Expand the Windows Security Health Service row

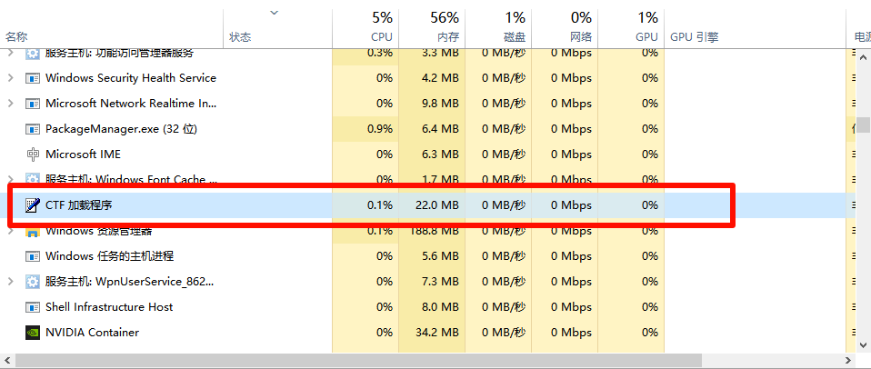pyautogui.click(x=10, y=78)
